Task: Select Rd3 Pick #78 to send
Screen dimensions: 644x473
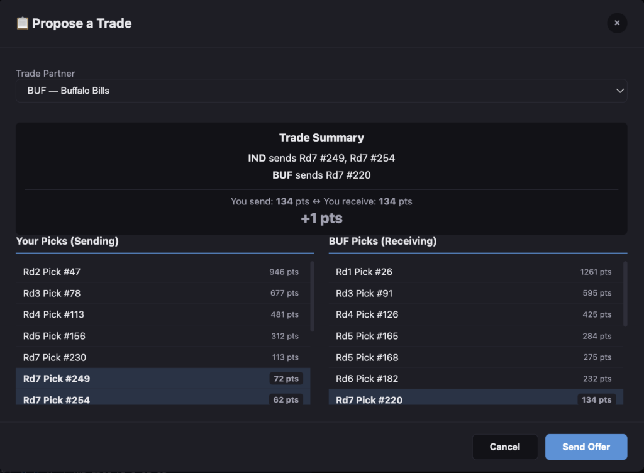Action: pos(161,294)
